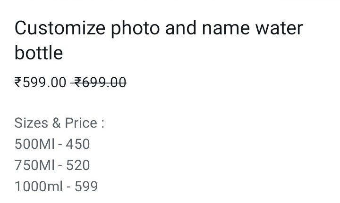Viewport: 340px width, 203px height.
Task: Select the ₹599.00 sale price
Action: [40, 82]
